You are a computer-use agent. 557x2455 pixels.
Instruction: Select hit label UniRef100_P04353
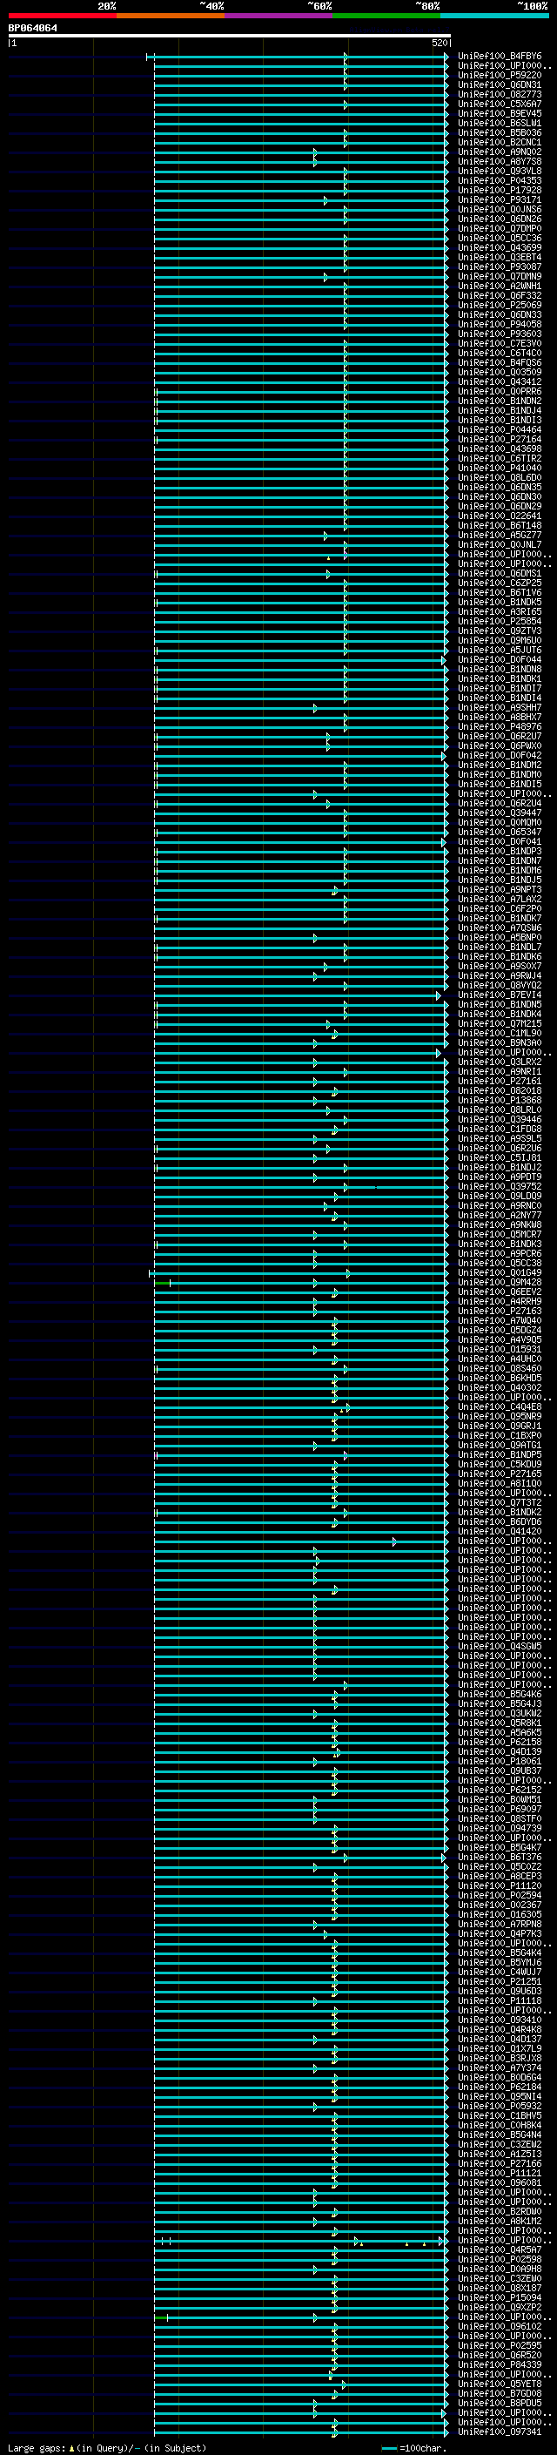[x=500, y=181]
